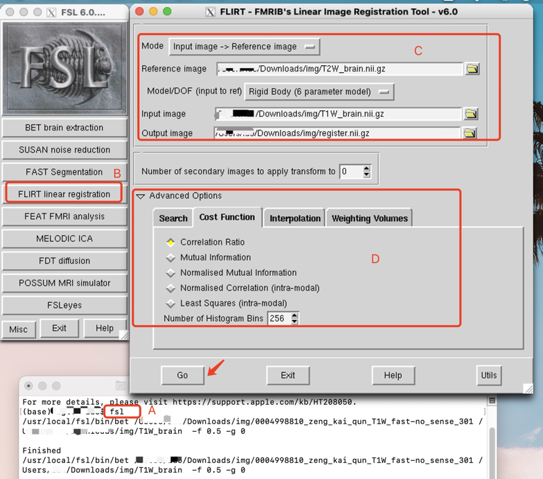
Task: Open the Mode dropdown menu
Action: 244,46
